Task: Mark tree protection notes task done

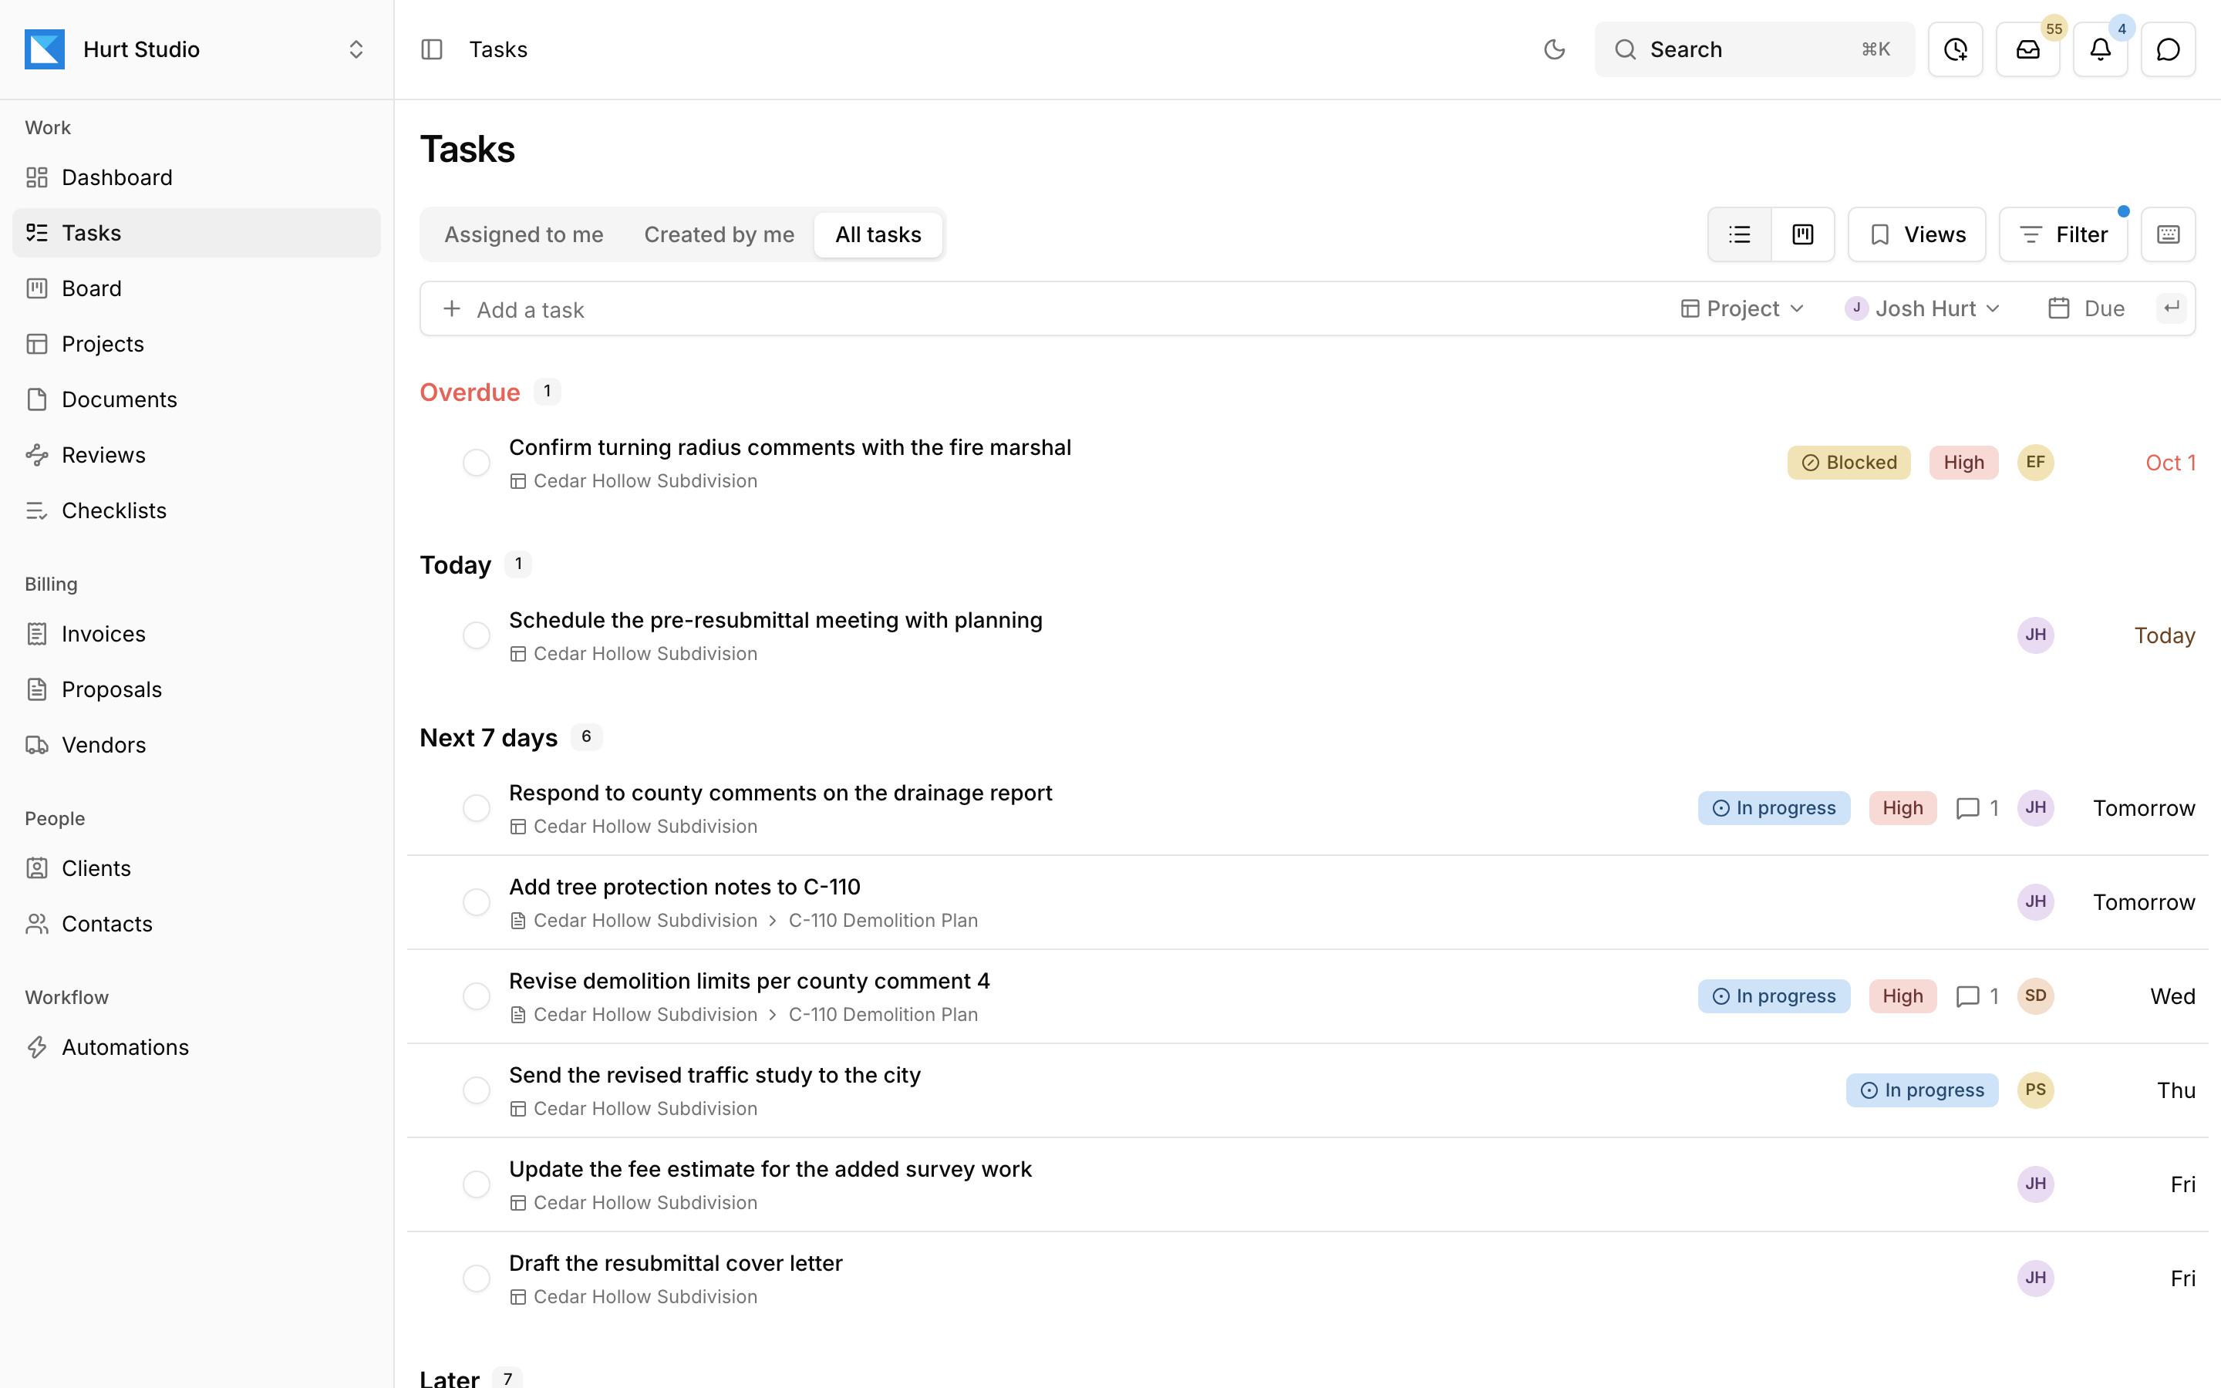Action: [477, 902]
